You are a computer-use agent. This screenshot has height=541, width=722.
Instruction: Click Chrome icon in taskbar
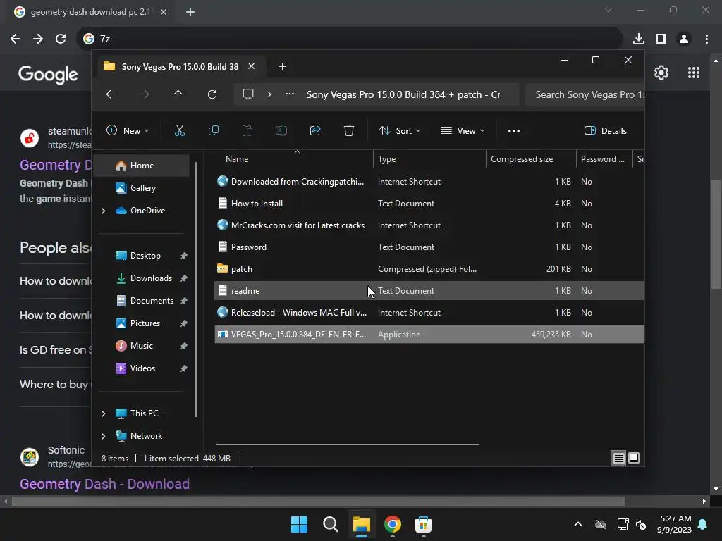point(392,524)
